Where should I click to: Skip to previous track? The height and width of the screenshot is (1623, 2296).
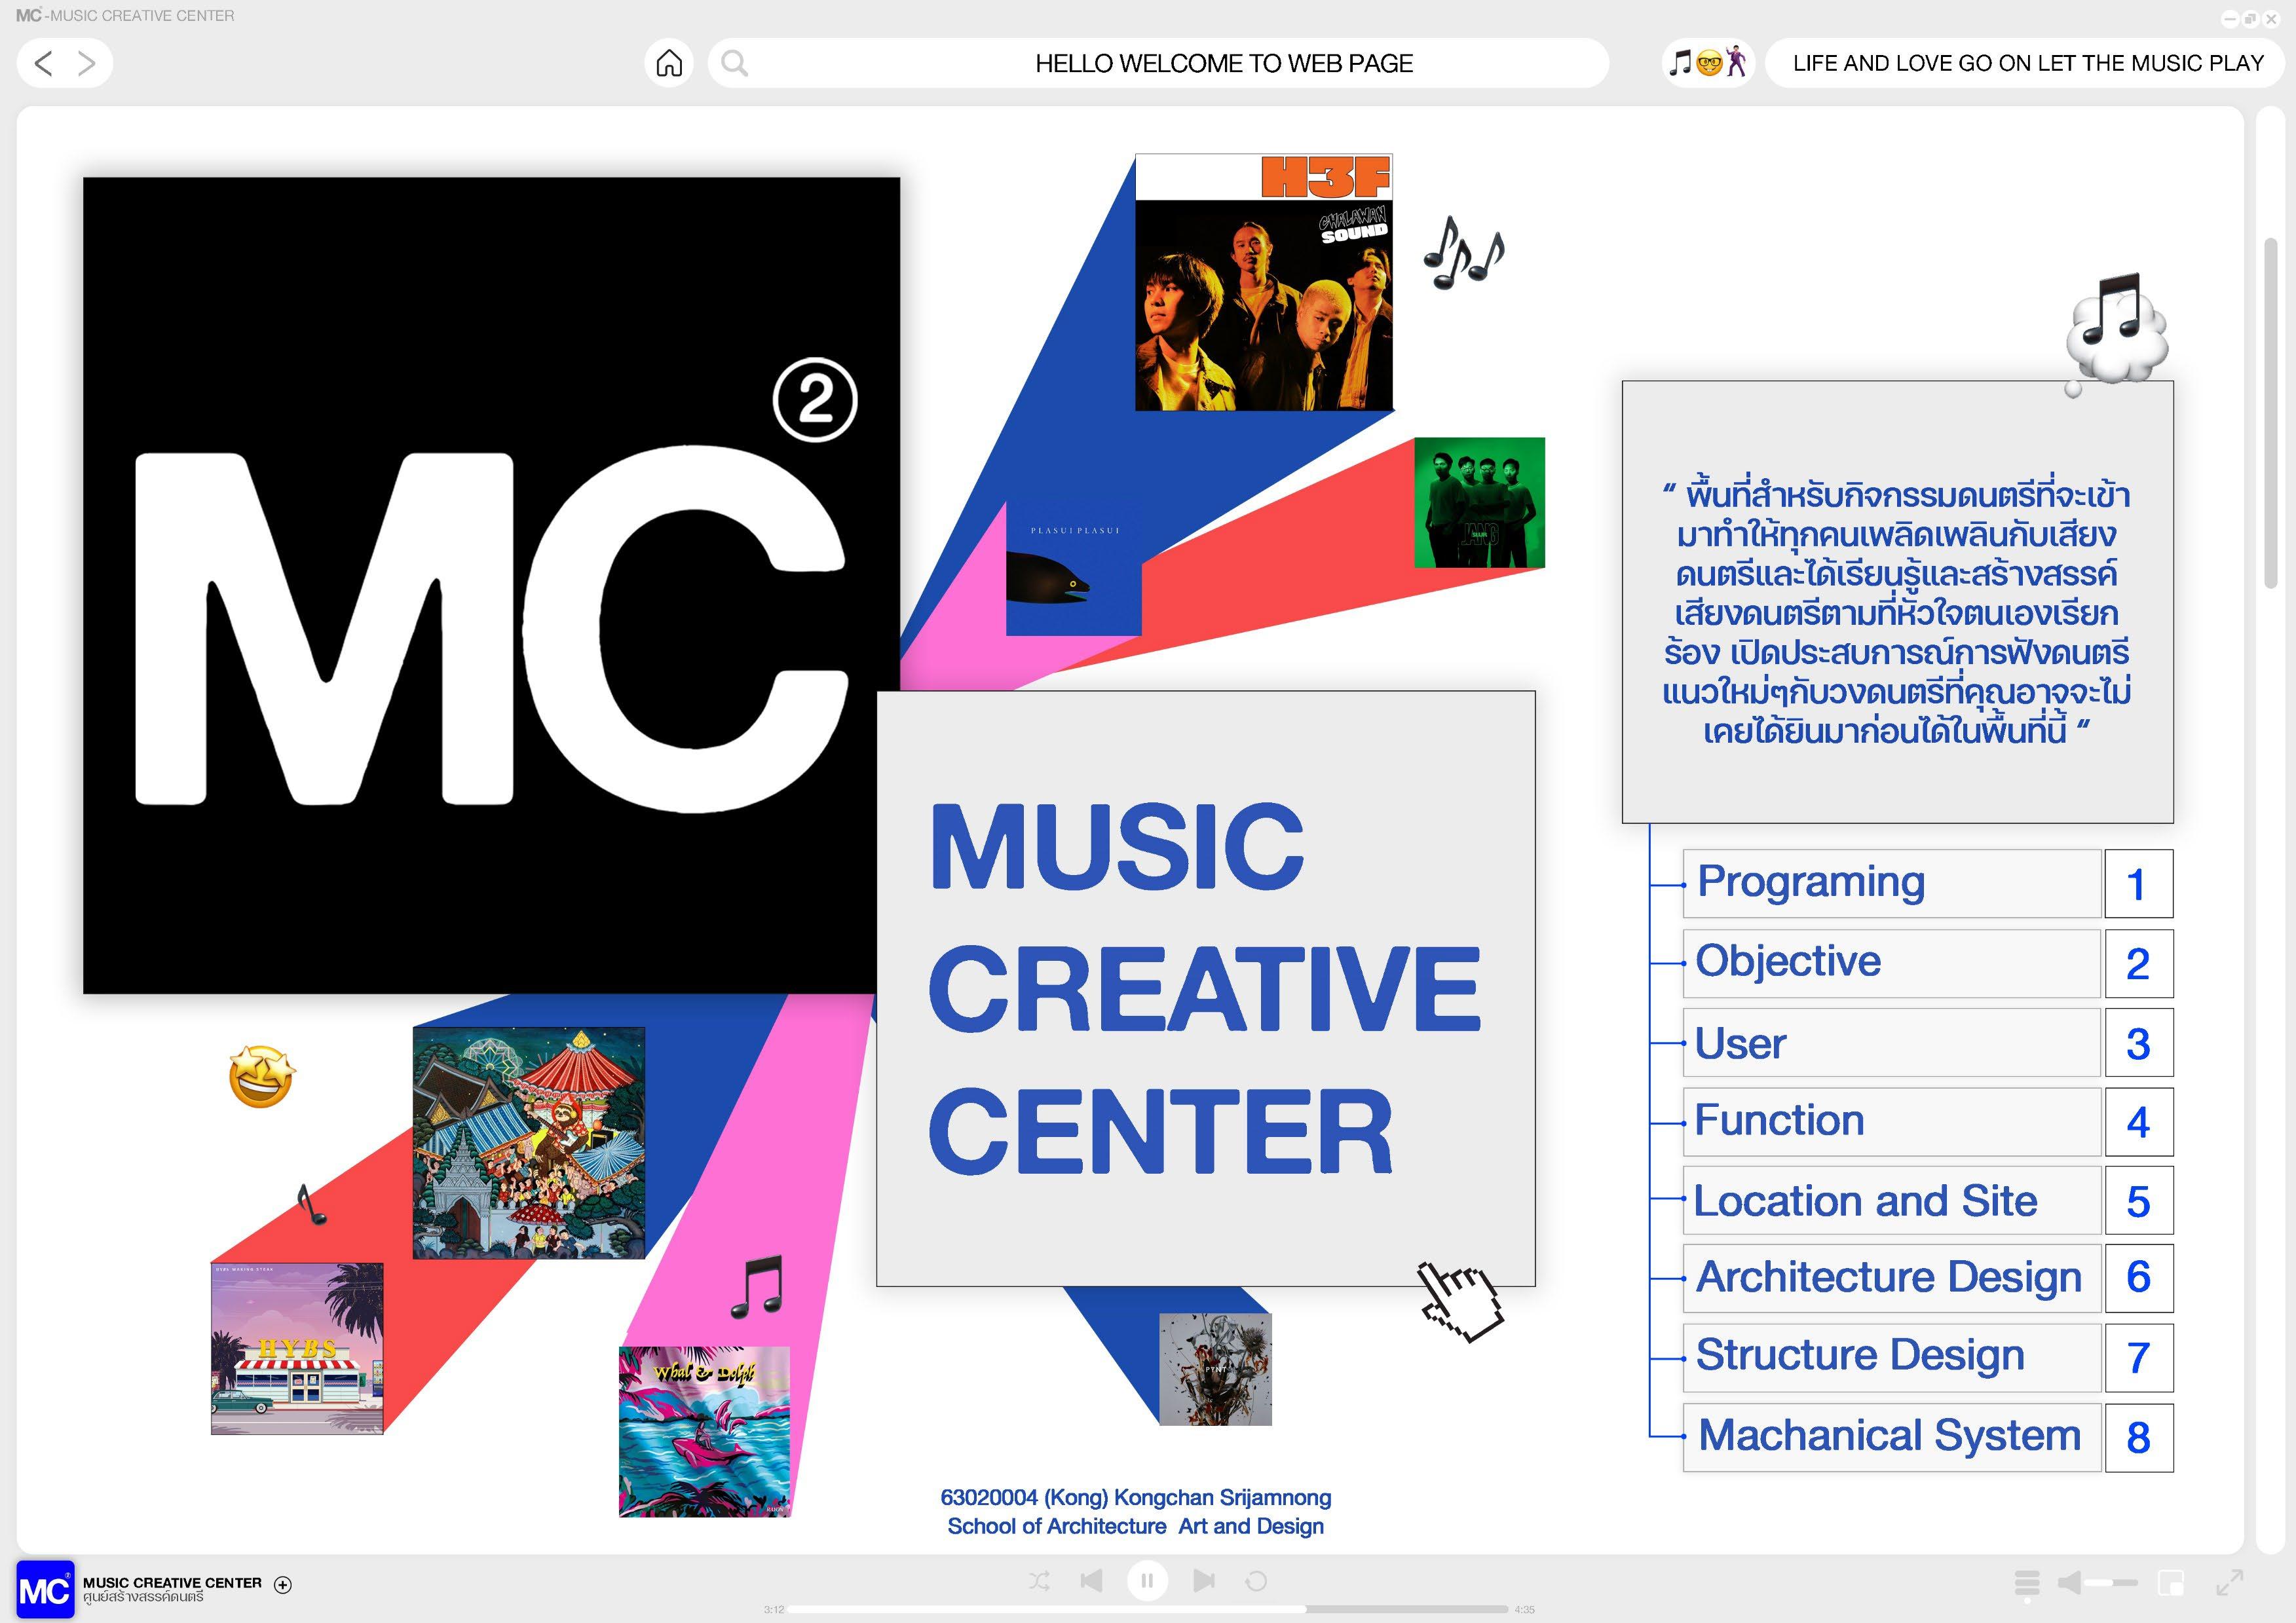1092,1581
